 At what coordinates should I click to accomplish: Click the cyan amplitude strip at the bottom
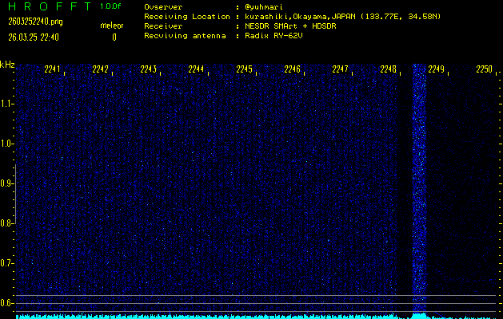240,316
